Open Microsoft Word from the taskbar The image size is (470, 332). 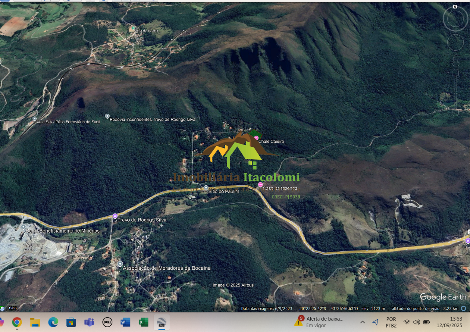point(125,322)
